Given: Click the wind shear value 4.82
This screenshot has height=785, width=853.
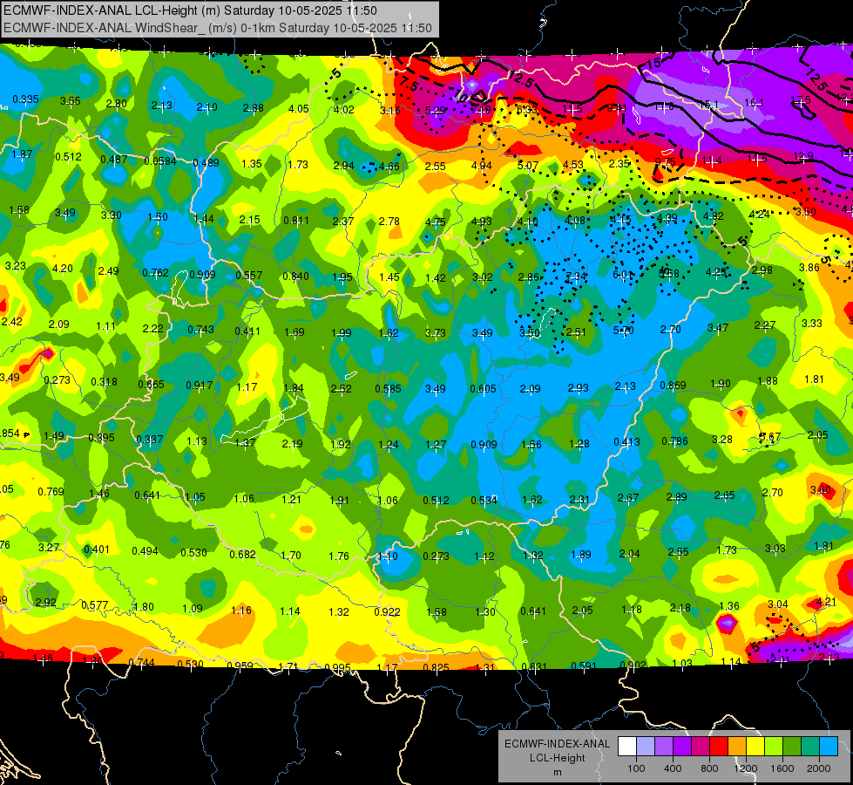Looking at the screenshot, I should (714, 215).
